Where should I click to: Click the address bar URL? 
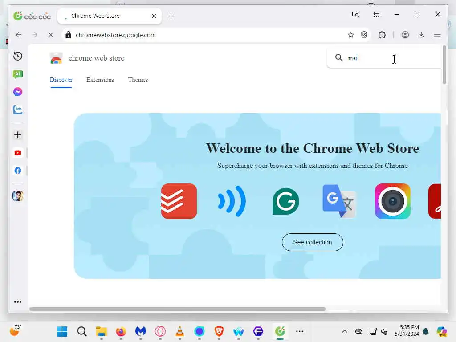[x=116, y=35]
